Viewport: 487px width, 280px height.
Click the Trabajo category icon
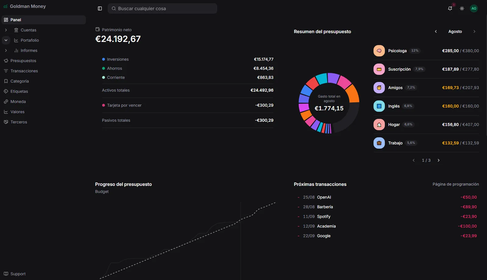[379, 143]
